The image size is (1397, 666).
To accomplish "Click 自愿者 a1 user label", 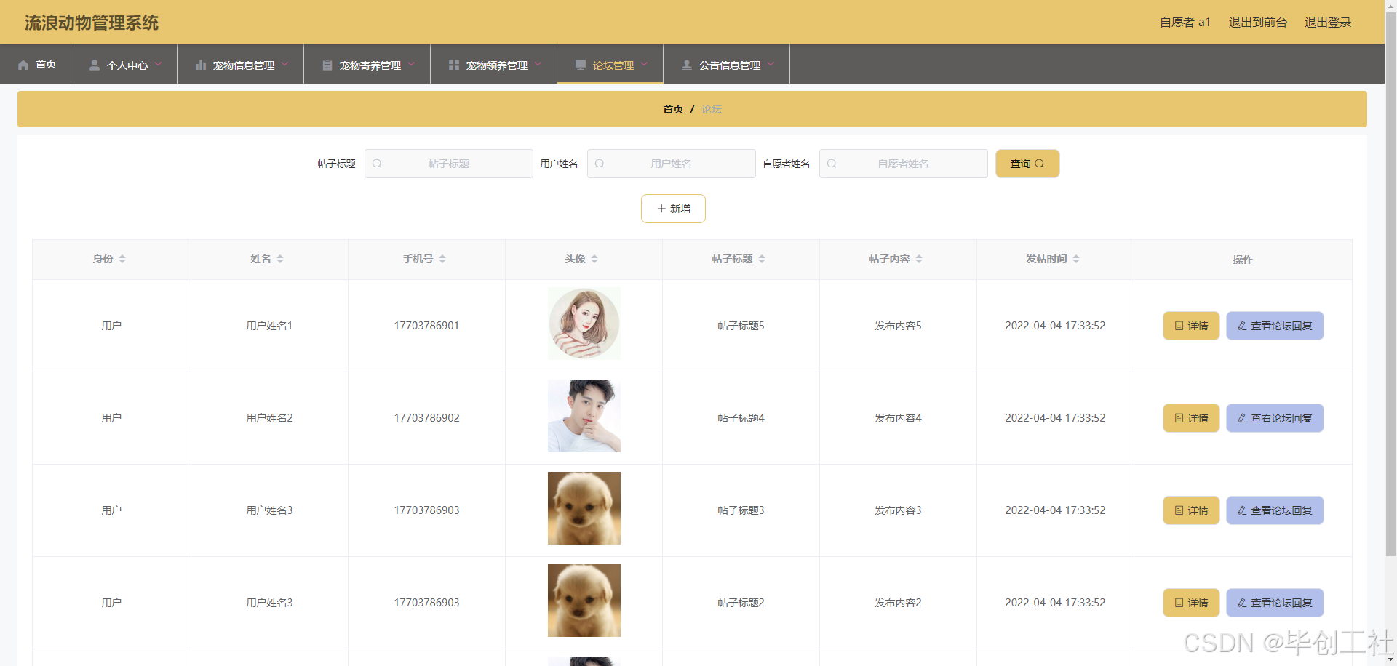I will click(x=1185, y=23).
